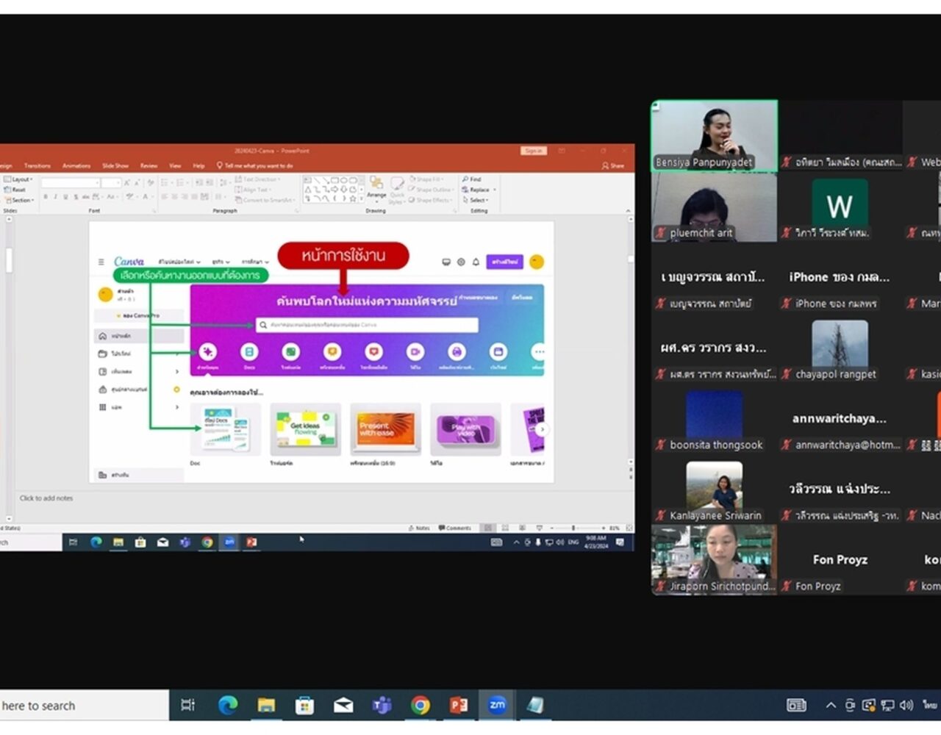
Task: Open the Layout dropdown in the Slides group
Action: click(x=18, y=179)
